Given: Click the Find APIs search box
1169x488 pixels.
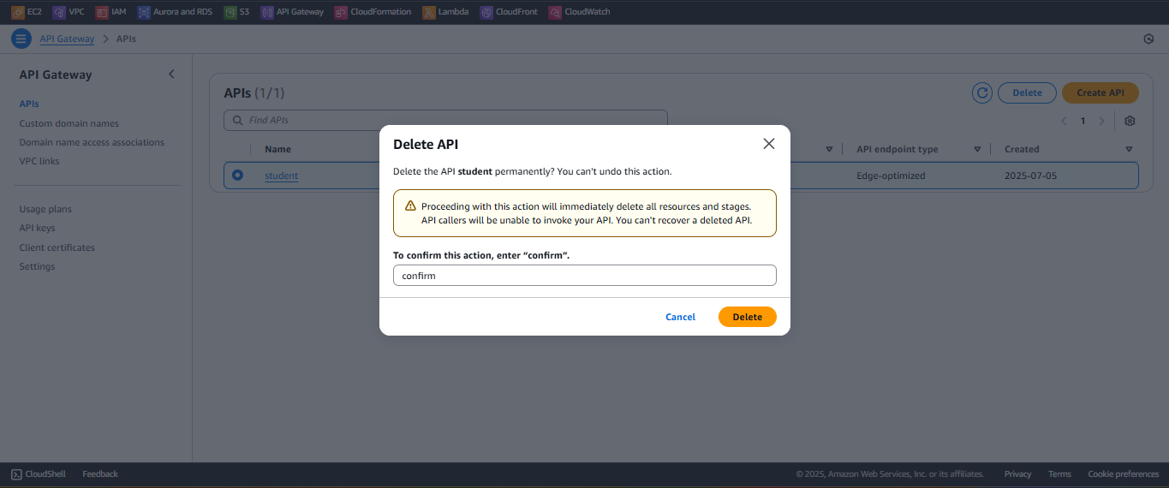Looking at the screenshot, I should tap(445, 121).
